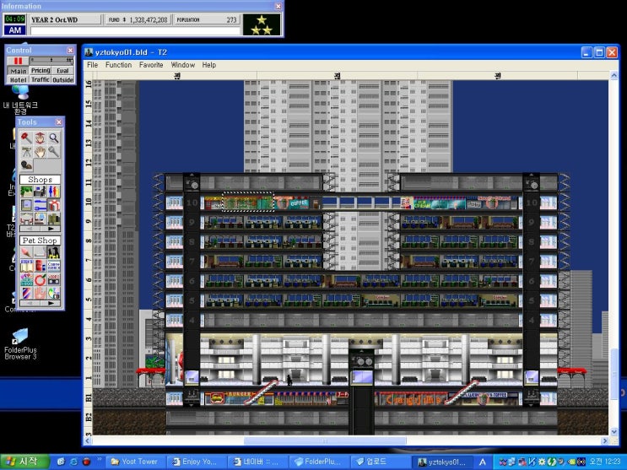Click the FUND amount field

click(x=138, y=19)
